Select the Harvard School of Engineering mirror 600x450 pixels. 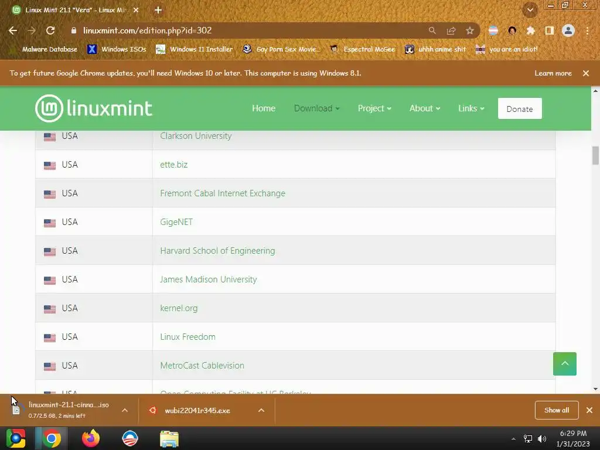click(x=217, y=251)
